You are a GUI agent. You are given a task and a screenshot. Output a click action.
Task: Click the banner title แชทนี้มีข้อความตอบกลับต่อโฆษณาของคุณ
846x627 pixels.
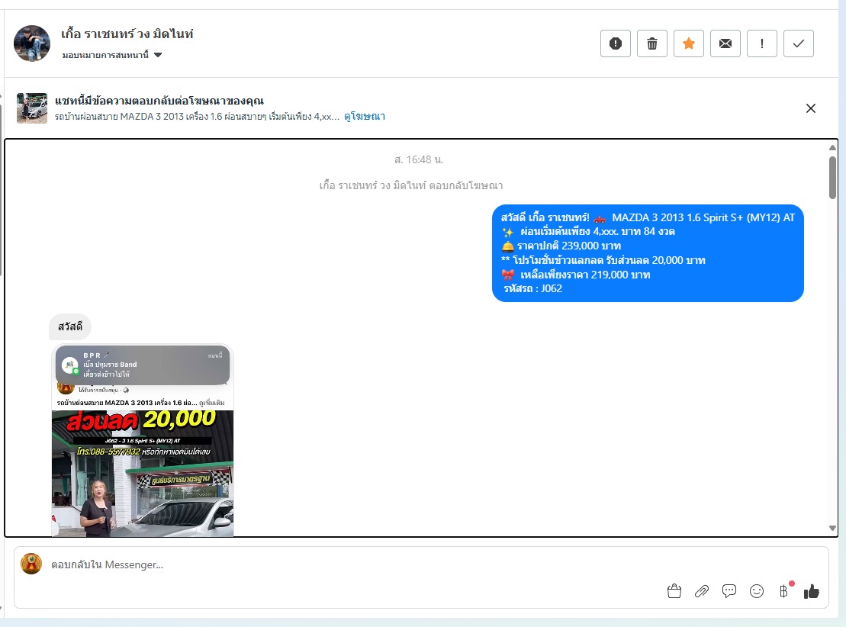coord(159,101)
